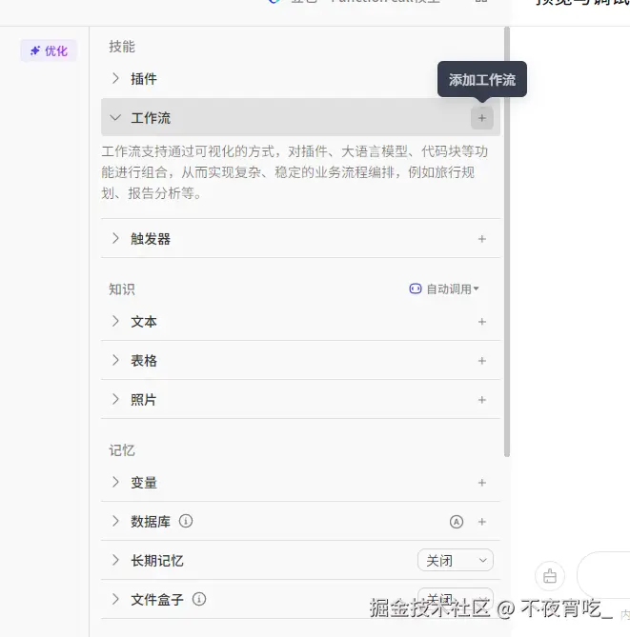Add a database with the plus icon
Image resolution: width=630 pixels, height=637 pixels.
[x=482, y=522]
